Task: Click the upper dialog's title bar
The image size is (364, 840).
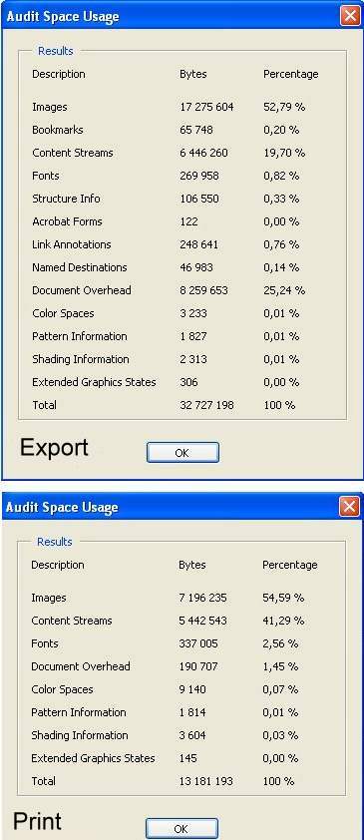Action: point(172,16)
